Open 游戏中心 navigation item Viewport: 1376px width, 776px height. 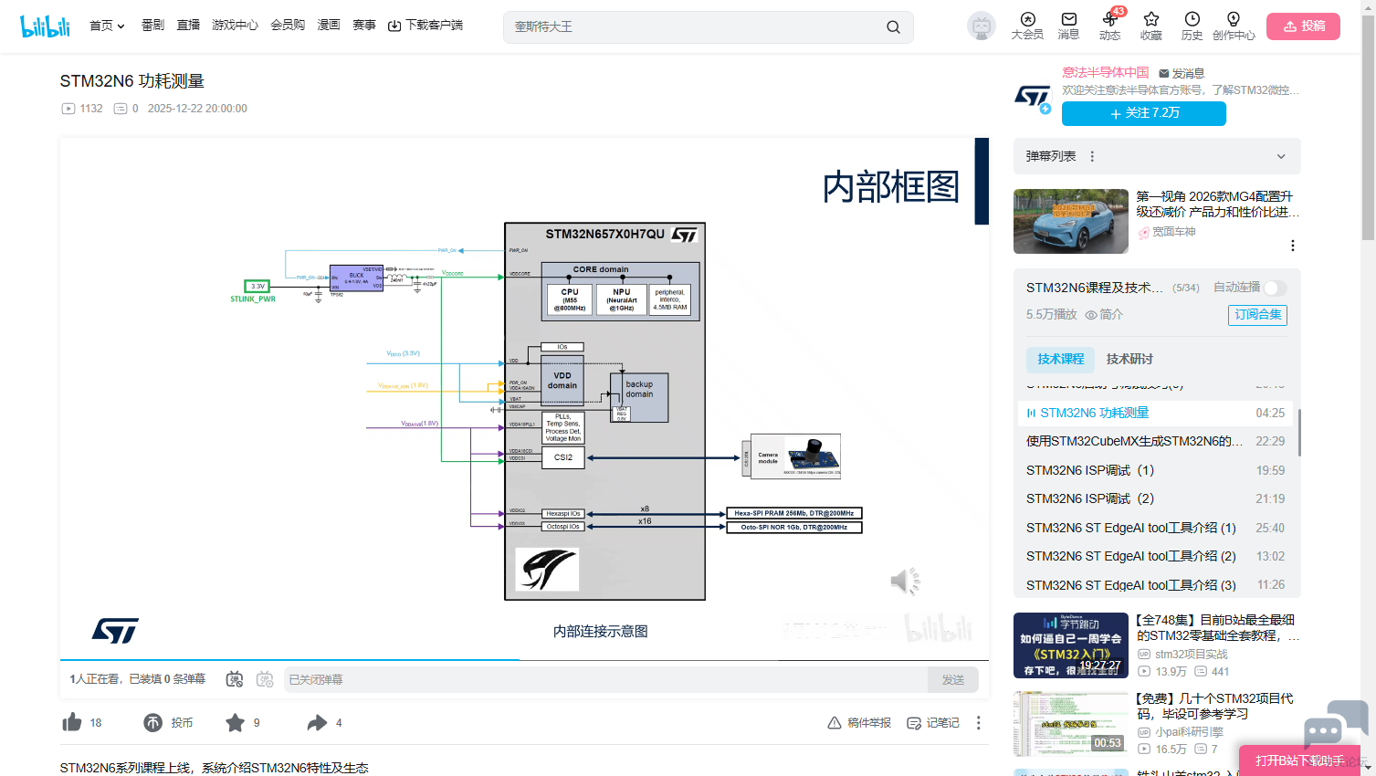pos(235,26)
